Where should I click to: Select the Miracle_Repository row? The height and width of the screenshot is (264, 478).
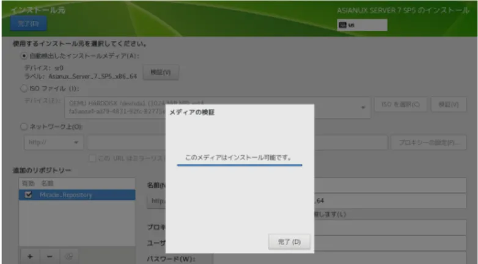click(x=77, y=195)
